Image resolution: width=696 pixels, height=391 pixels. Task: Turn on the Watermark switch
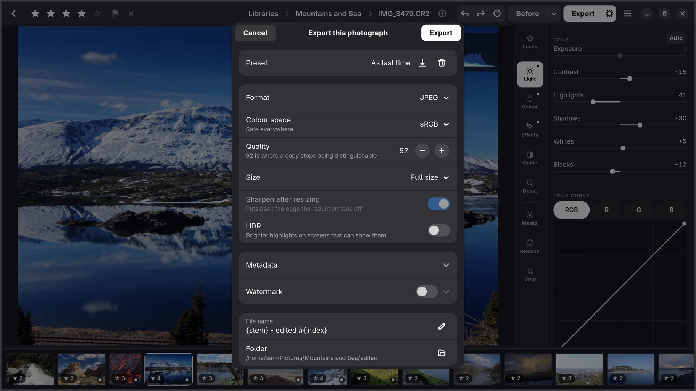(x=427, y=292)
